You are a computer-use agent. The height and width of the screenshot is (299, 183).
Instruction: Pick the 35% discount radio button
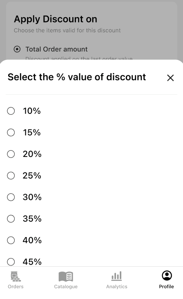(x=11, y=219)
